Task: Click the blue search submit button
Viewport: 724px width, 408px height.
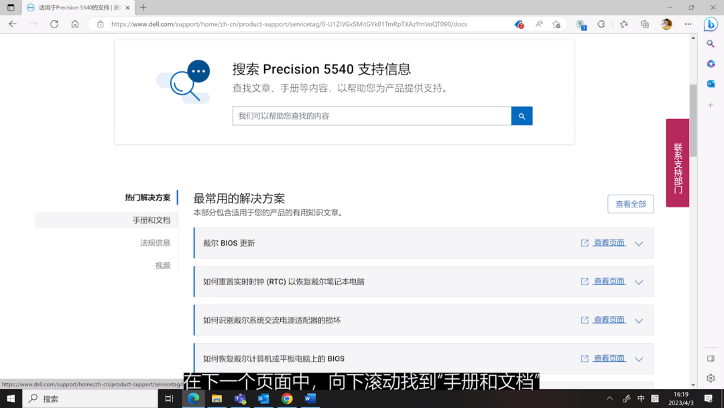Action: pyautogui.click(x=522, y=116)
